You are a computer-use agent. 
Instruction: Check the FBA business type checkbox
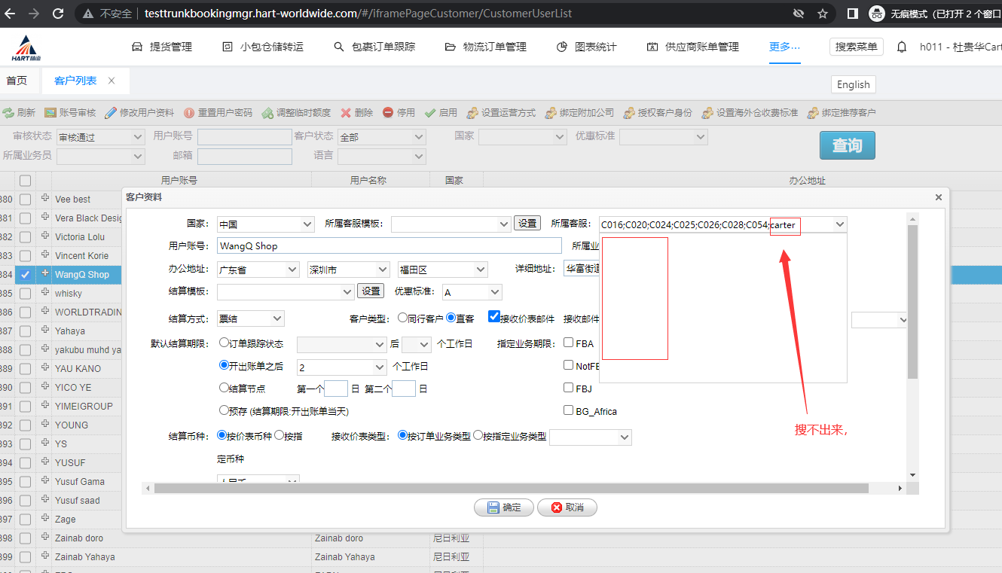click(569, 343)
